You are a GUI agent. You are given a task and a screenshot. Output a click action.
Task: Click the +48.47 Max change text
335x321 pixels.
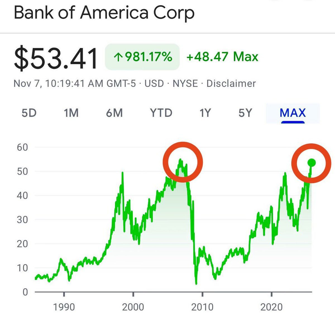click(x=222, y=57)
